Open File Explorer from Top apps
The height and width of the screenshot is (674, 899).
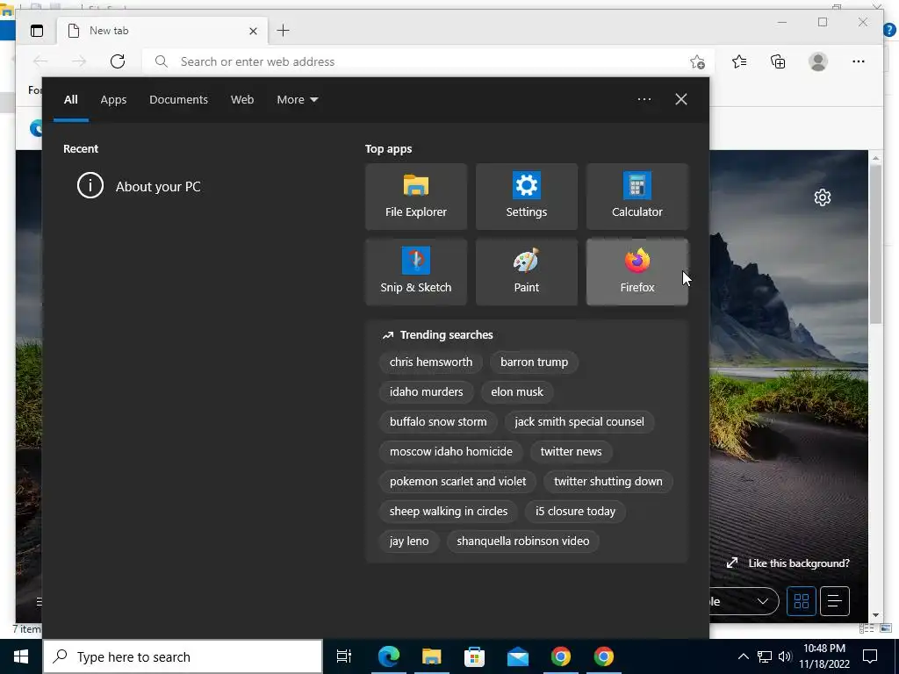click(415, 197)
